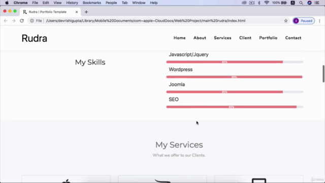Open the People menu
This screenshot has width=325, height=183.
click(x=111, y=3)
